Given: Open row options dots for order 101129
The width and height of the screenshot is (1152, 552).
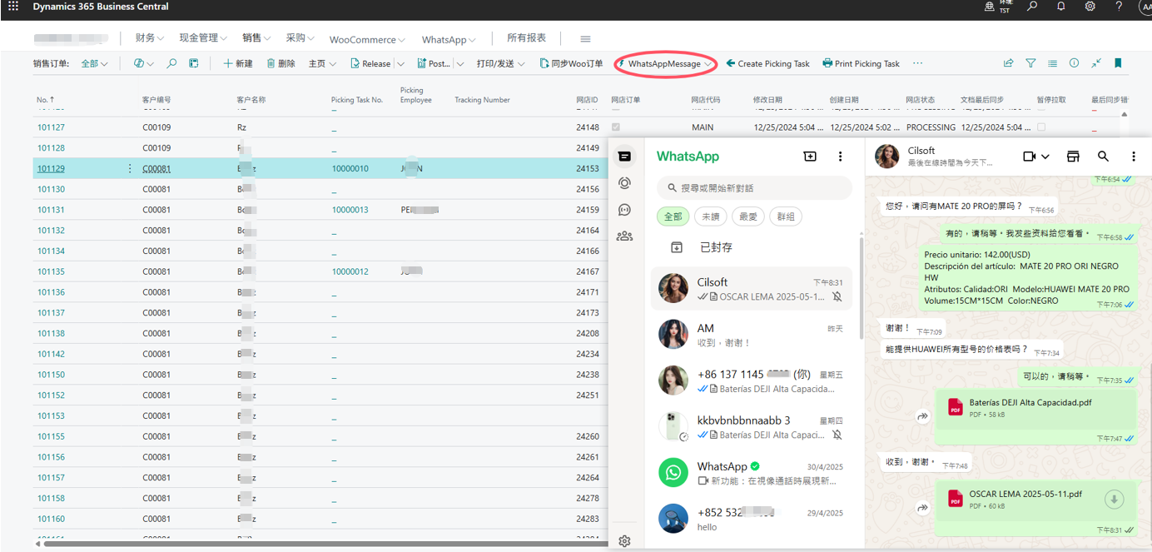Looking at the screenshot, I should coord(129,168).
